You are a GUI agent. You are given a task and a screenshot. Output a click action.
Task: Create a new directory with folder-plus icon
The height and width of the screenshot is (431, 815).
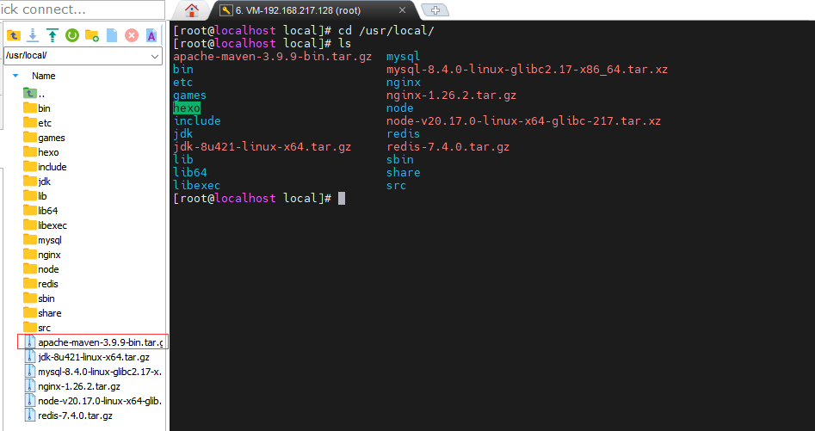(91, 35)
